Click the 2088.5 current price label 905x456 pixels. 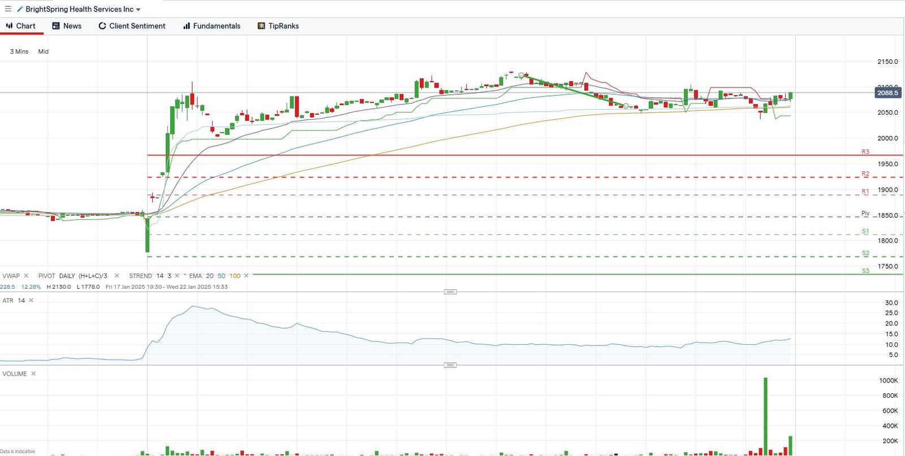(887, 93)
